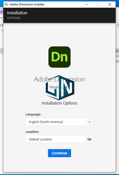119x175 pixels.
Task: Select the English (North America) language field
Action: pyautogui.click(x=55, y=122)
